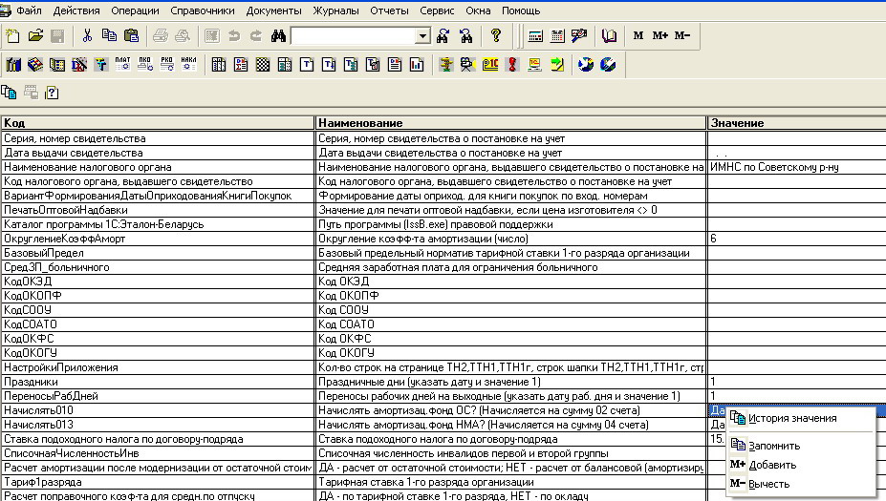Click the red exclamation mark icon

pos(512,64)
